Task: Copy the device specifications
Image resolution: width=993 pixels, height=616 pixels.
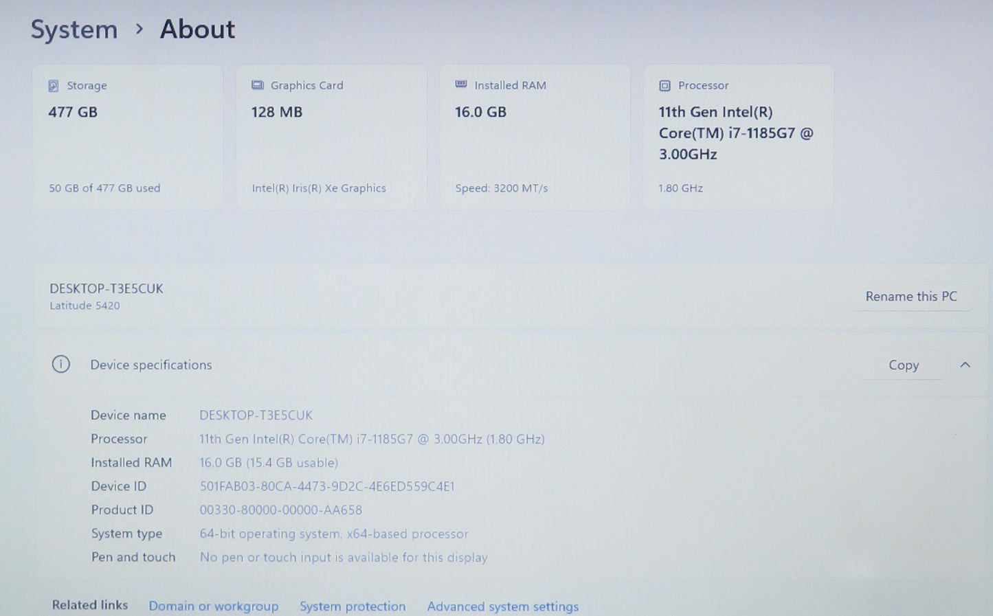Action: coord(903,365)
